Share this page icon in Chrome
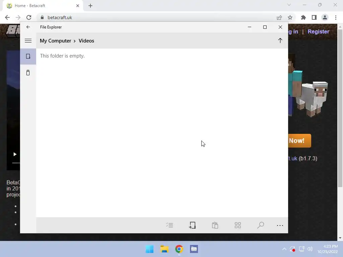The image size is (343, 257). point(279,17)
